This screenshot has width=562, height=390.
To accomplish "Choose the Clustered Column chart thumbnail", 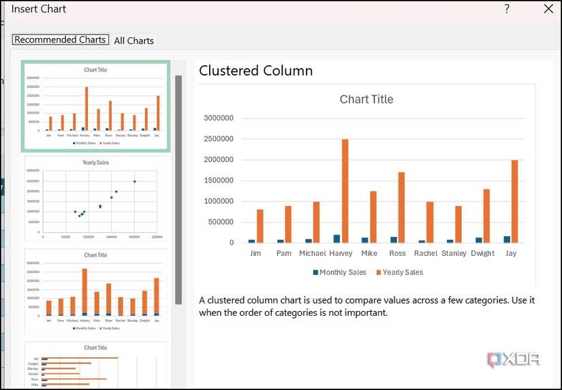I will pyautogui.click(x=95, y=106).
